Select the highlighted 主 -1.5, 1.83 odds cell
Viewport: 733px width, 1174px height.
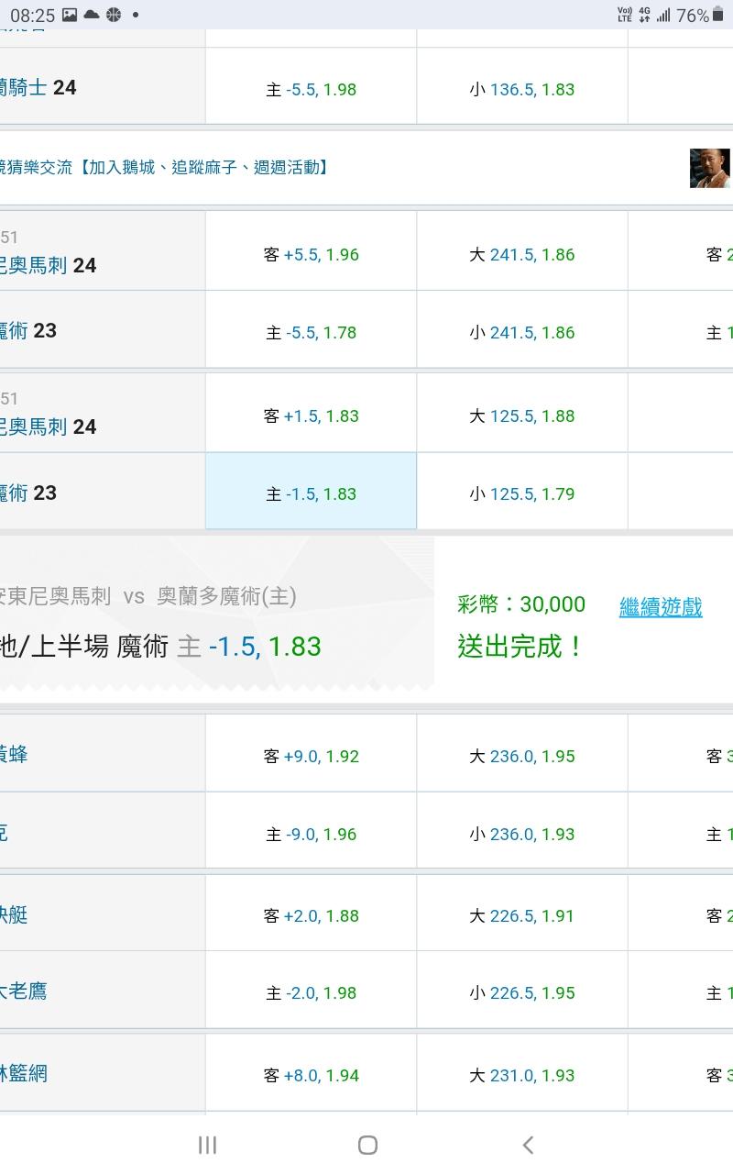pyautogui.click(x=311, y=493)
